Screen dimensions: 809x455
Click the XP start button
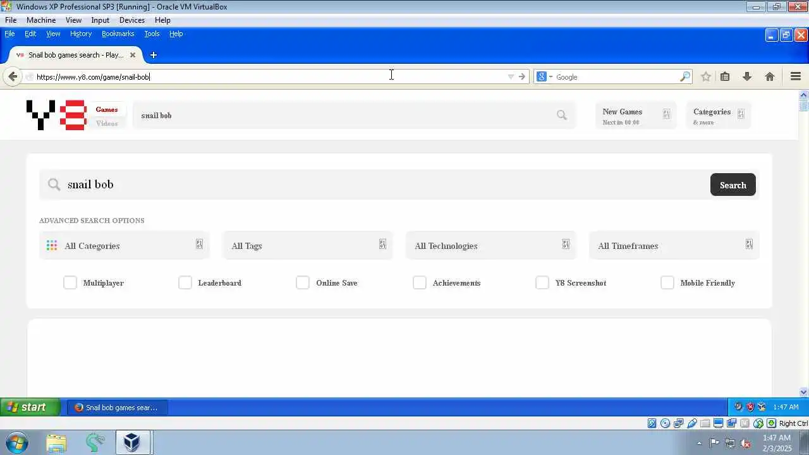[30, 407]
